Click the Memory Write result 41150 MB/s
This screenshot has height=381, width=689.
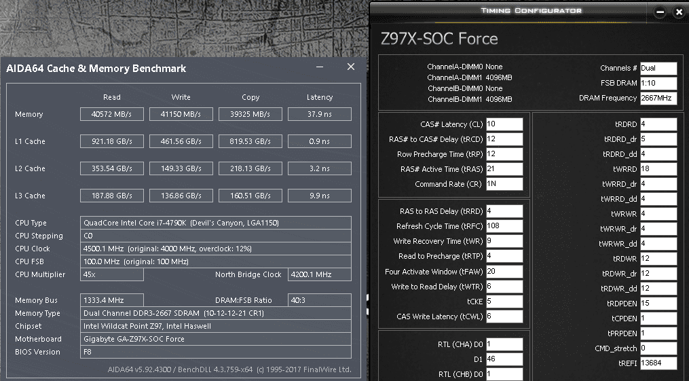(x=181, y=114)
